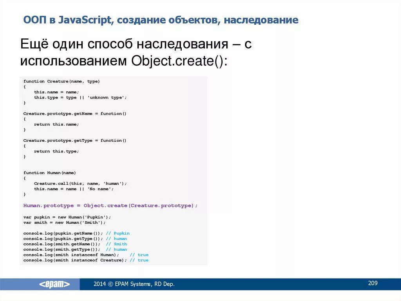
Task: Click the code line 'function Human(name)'
Action: [50, 173]
